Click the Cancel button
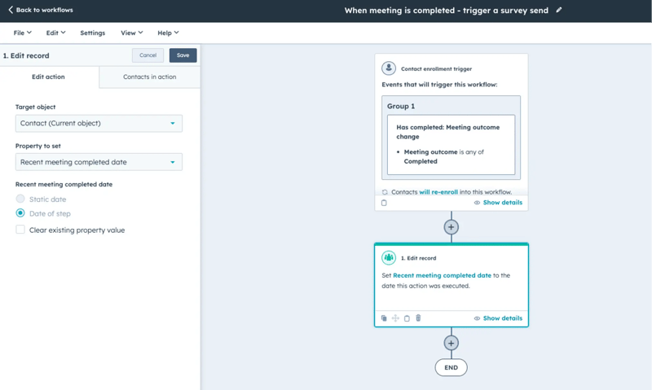The image size is (652, 390). [148, 55]
